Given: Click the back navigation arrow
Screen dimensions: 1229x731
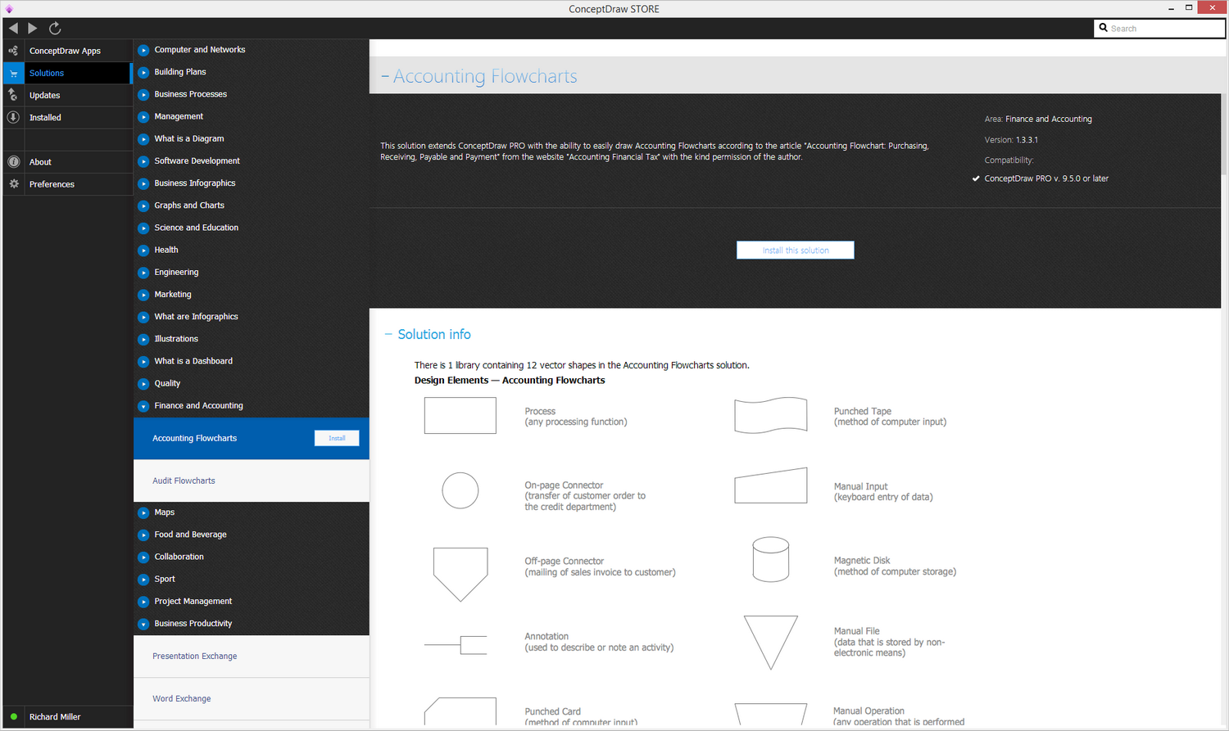Looking at the screenshot, I should (x=13, y=28).
